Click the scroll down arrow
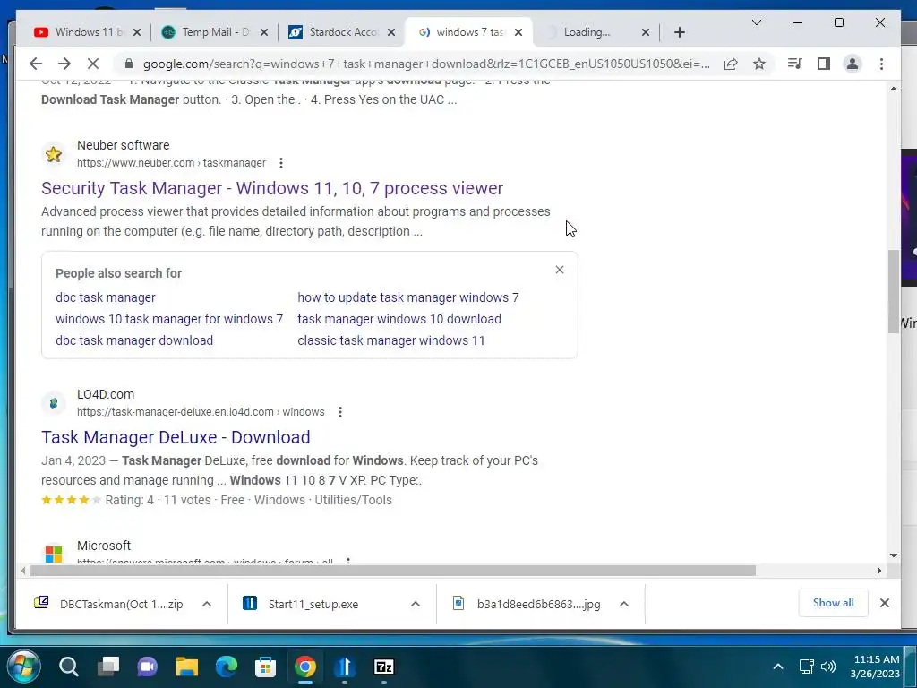 click(894, 555)
